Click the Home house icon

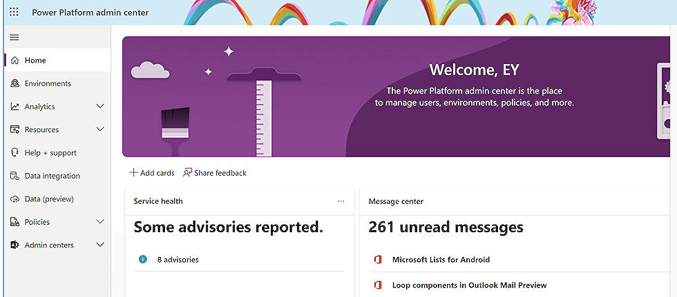pos(15,60)
